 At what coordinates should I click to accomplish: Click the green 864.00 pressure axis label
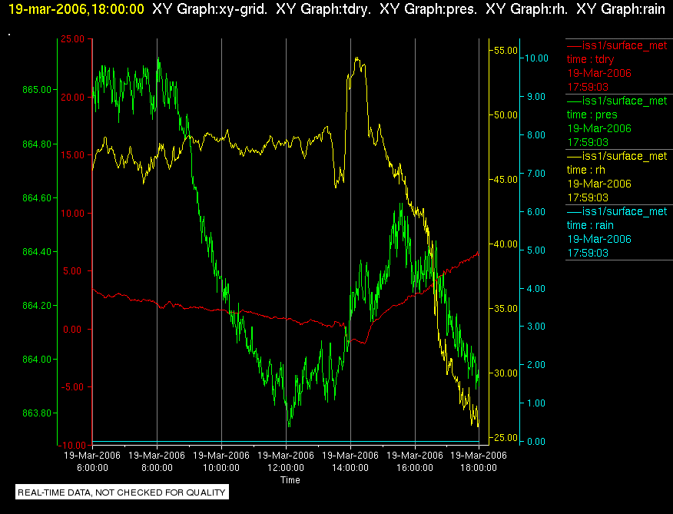pyautogui.click(x=36, y=359)
